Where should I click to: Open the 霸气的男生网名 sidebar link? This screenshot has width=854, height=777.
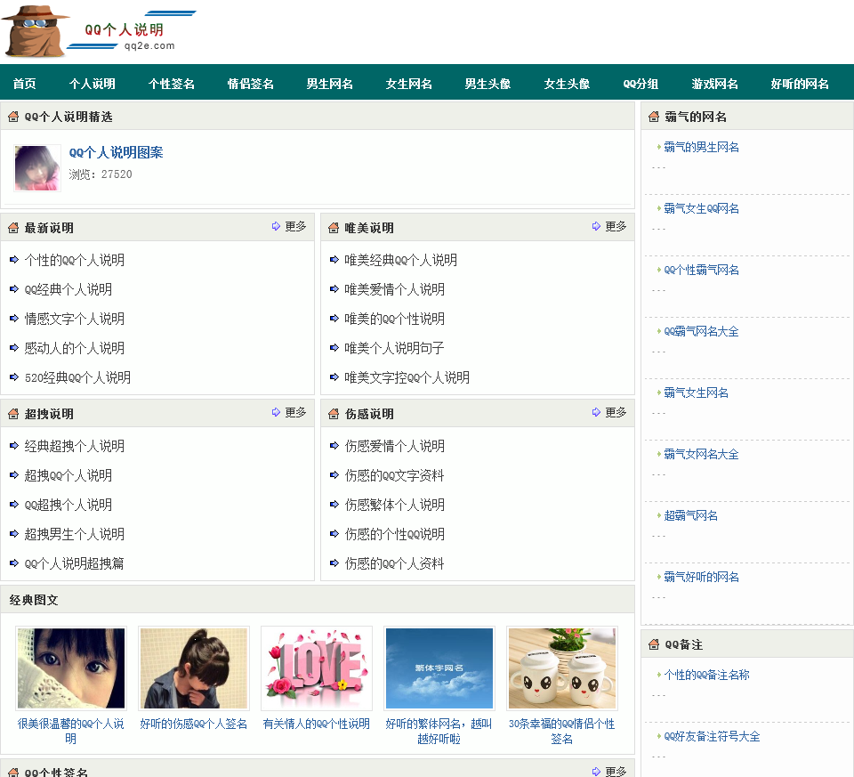(702, 147)
